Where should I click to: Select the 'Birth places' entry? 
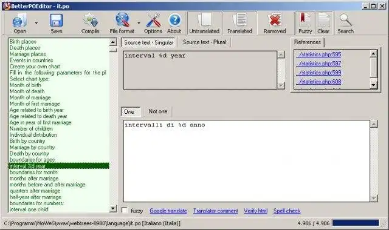tap(23, 42)
